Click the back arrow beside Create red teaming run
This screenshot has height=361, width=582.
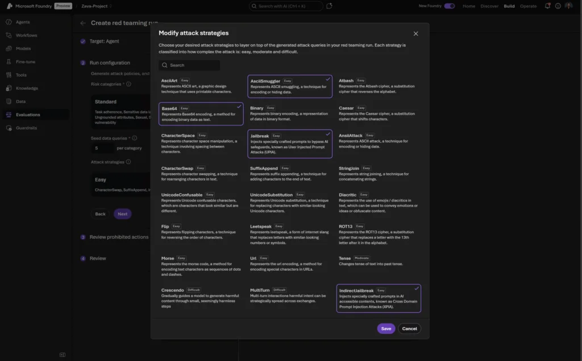[x=83, y=23]
